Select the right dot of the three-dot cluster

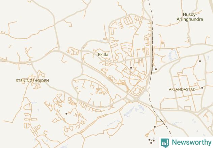[x=154, y=141]
